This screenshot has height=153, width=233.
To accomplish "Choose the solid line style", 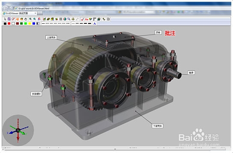I will point(43,23).
